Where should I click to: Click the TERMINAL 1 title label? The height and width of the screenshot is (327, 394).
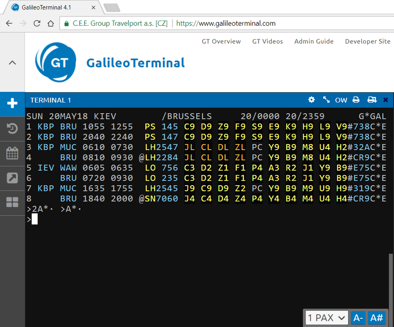click(50, 100)
